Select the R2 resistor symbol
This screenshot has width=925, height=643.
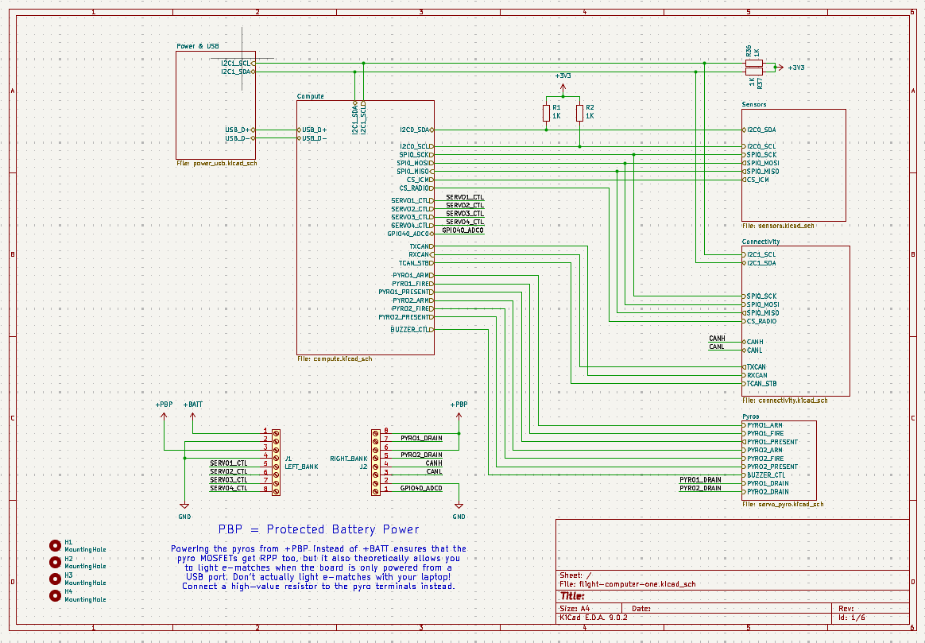[x=579, y=112]
